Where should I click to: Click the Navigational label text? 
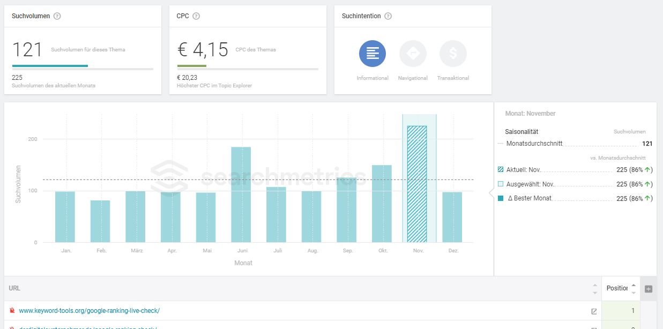click(x=413, y=78)
